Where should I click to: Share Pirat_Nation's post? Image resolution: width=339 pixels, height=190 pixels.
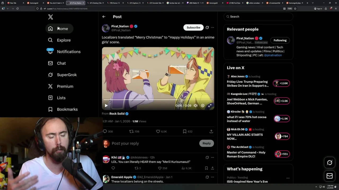(211, 131)
